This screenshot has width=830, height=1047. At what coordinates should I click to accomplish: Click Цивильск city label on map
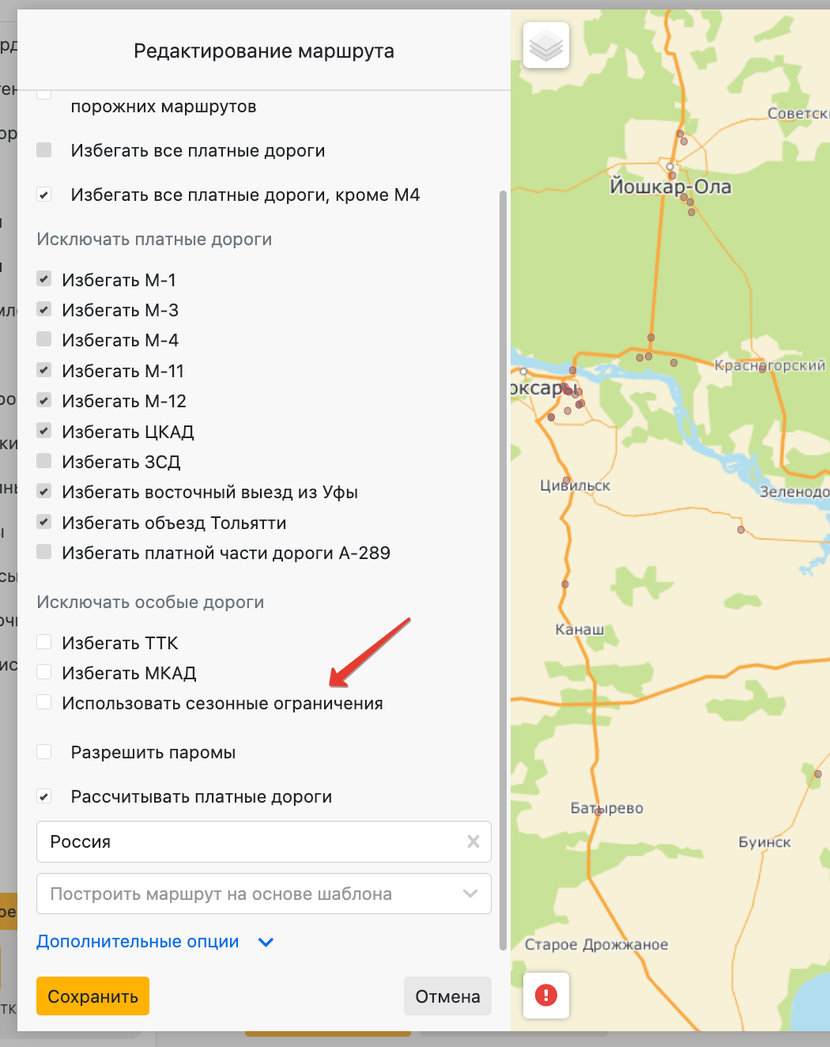(575, 486)
